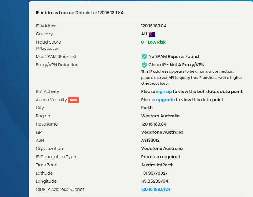Viewport: 253px width, 197px height.
Task: Click the Bot Activity label
Action: click(47, 91)
